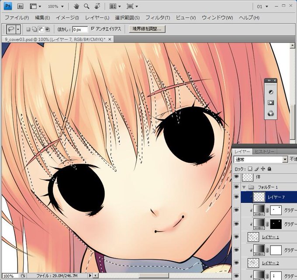Select the Zoom magnifier tool
The width and height of the screenshot is (297, 280).
point(86,7)
